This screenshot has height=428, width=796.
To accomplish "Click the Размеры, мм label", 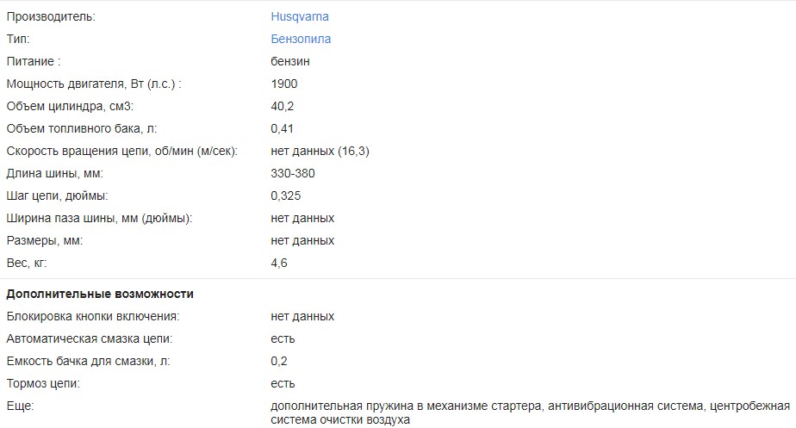I will 44,240.
